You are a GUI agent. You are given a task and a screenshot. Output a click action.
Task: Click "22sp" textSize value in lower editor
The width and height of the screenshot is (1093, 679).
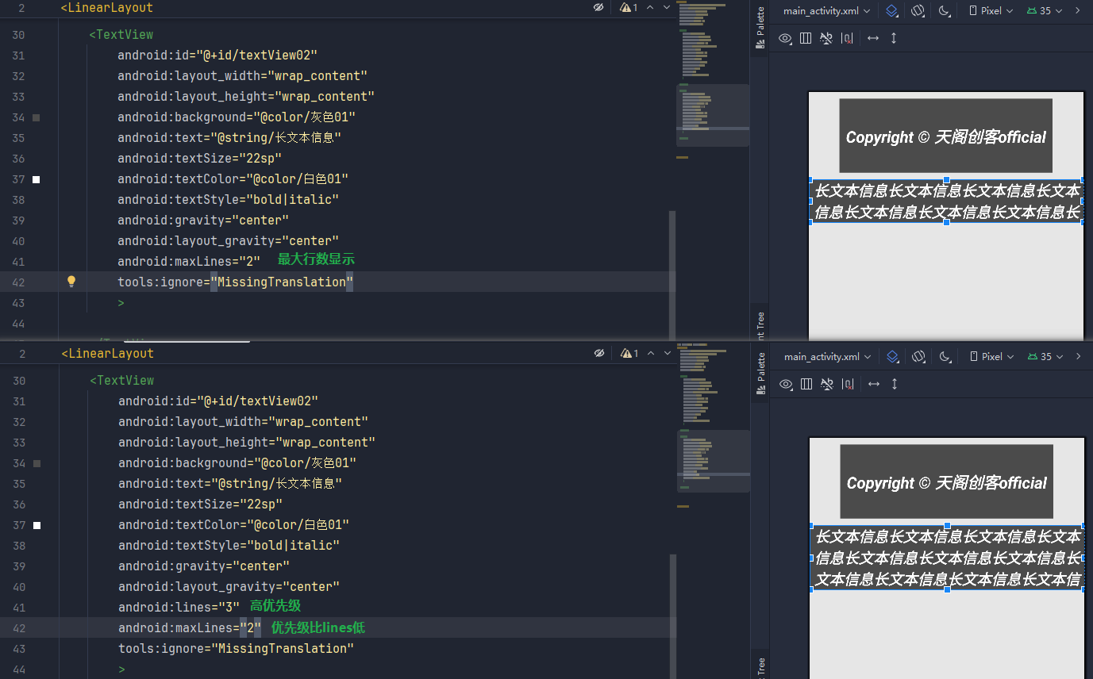coord(262,504)
